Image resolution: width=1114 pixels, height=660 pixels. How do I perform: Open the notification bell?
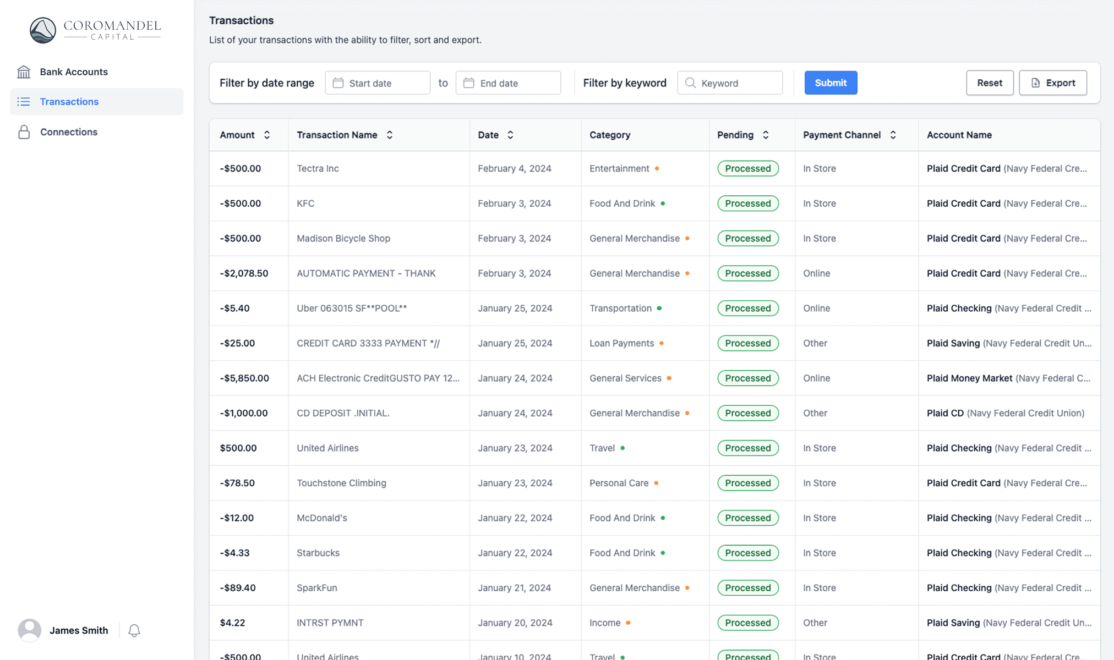(134, 630)
